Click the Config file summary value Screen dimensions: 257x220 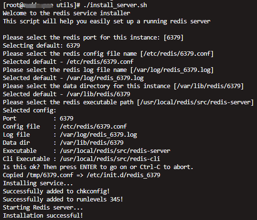click(x=93, y=127)
